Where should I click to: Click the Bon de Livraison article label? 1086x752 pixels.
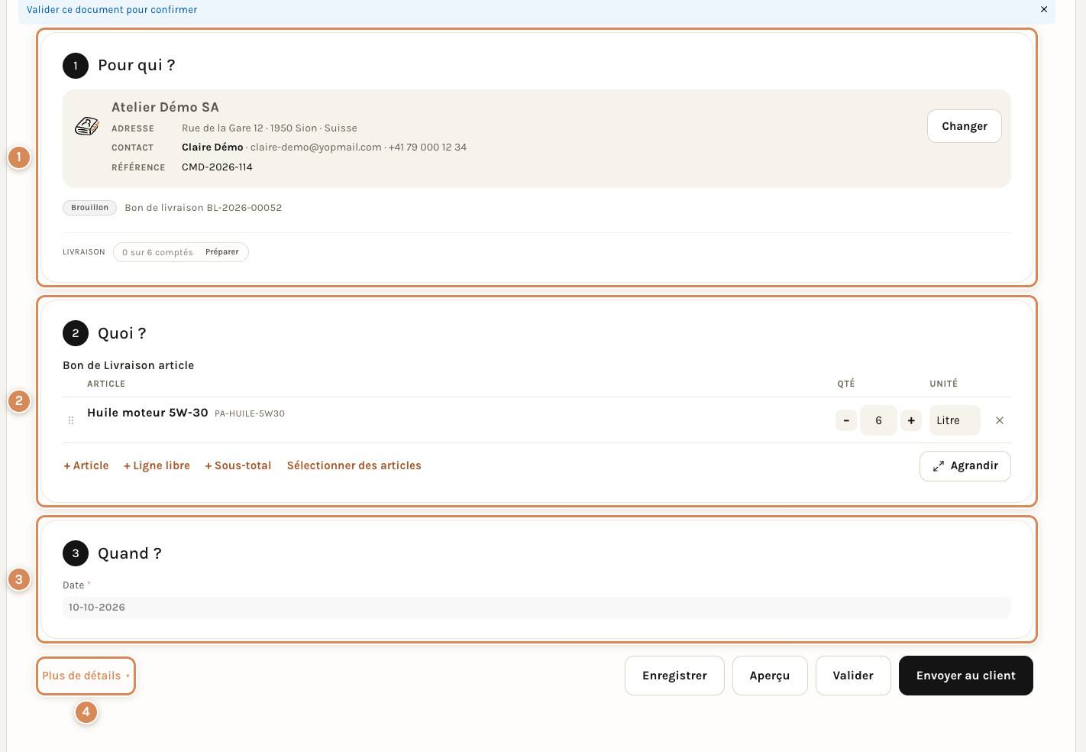click(128, 365)
